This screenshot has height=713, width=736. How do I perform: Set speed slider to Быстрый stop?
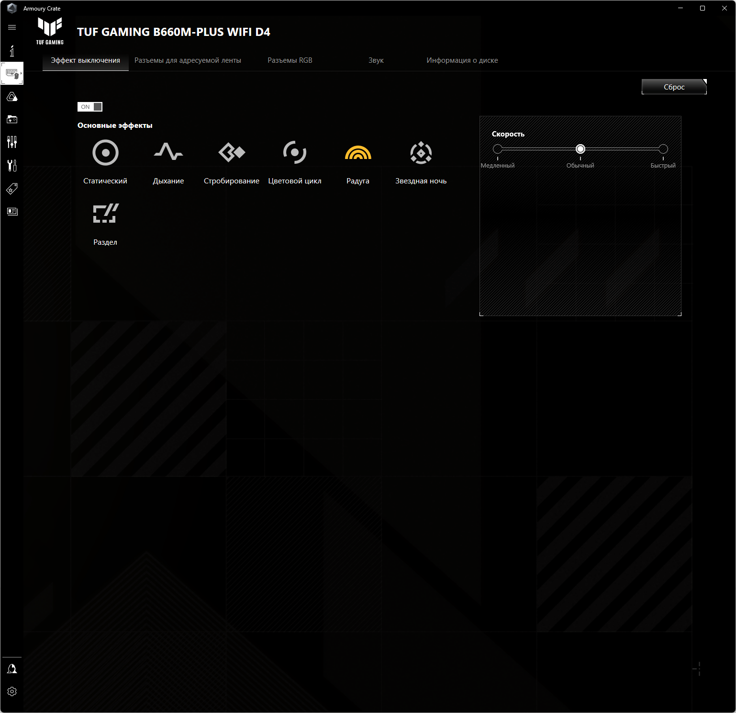(x=663, y=149)
